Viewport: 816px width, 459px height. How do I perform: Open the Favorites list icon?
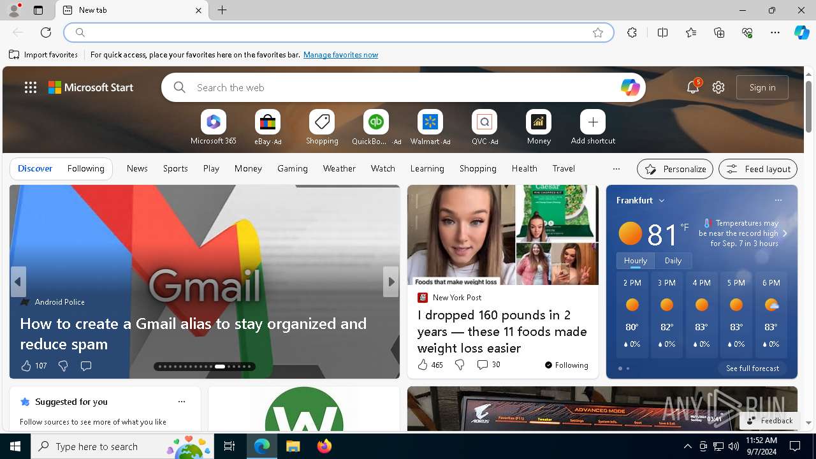pos(691,33)
